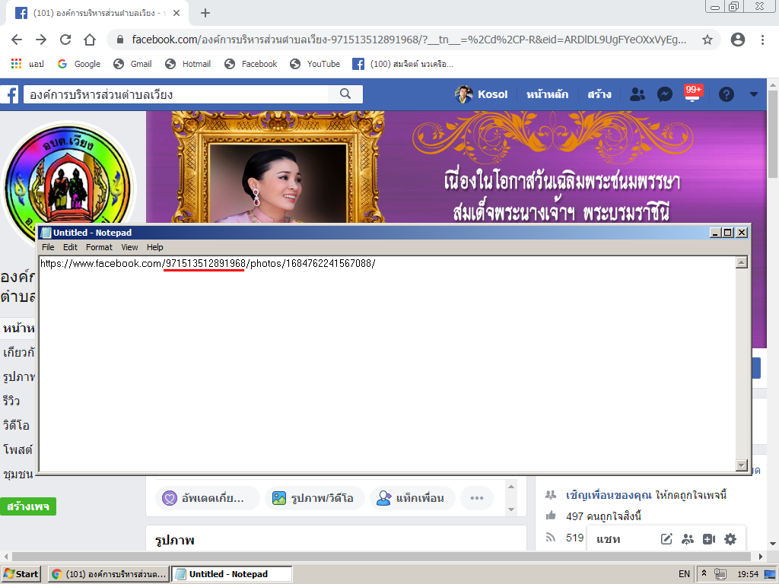The width and height of the screenshot is (779, 584).
Task: Open Facebook notifications with 99+ badge
Action: (692, 94)
